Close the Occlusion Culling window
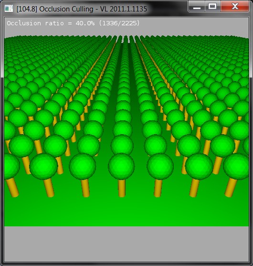 (x=235, y=6)
